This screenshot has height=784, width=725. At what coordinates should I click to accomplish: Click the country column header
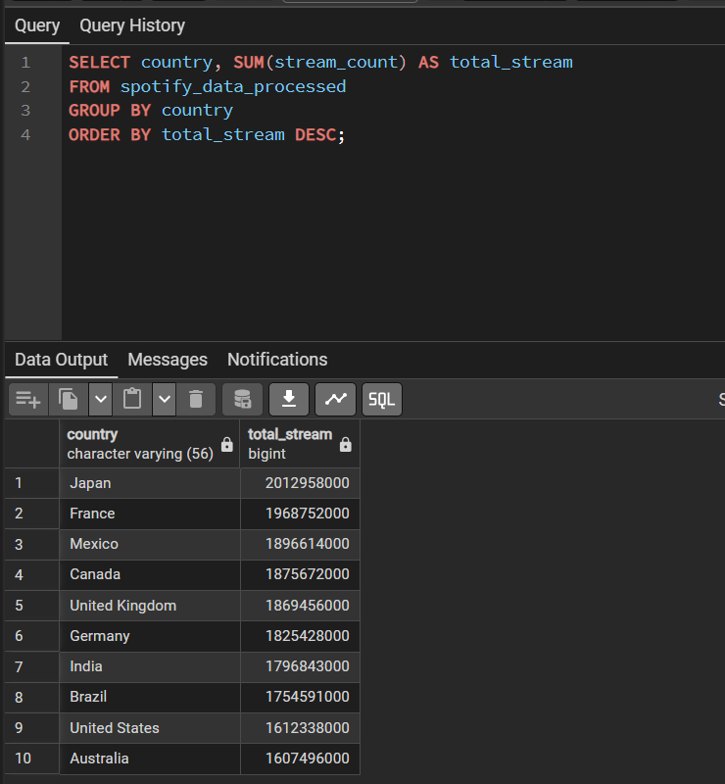[150, 444]
